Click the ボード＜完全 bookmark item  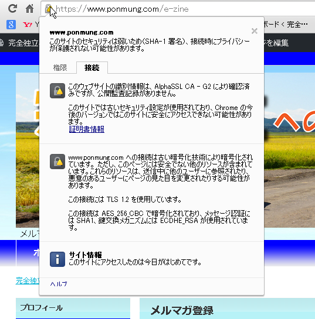point(286,25)
